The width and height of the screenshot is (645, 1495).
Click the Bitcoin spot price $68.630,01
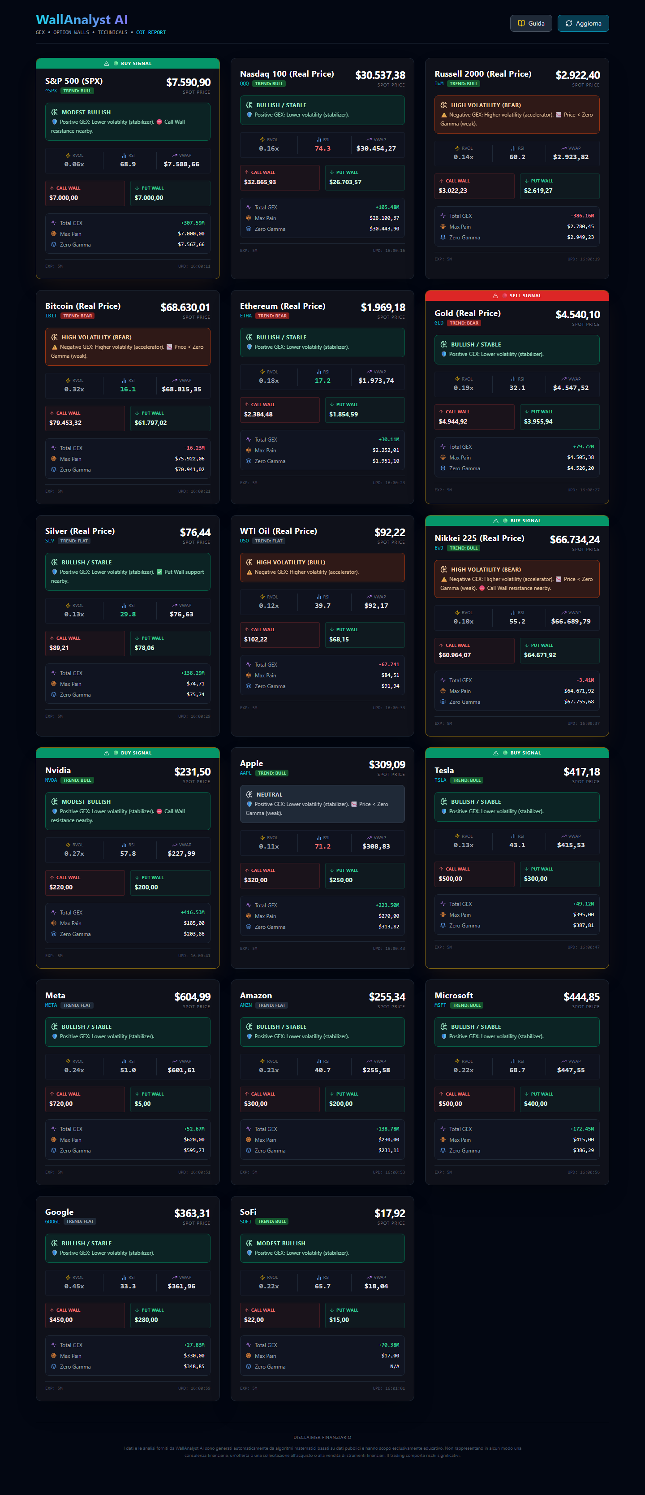tap(185, 308)
